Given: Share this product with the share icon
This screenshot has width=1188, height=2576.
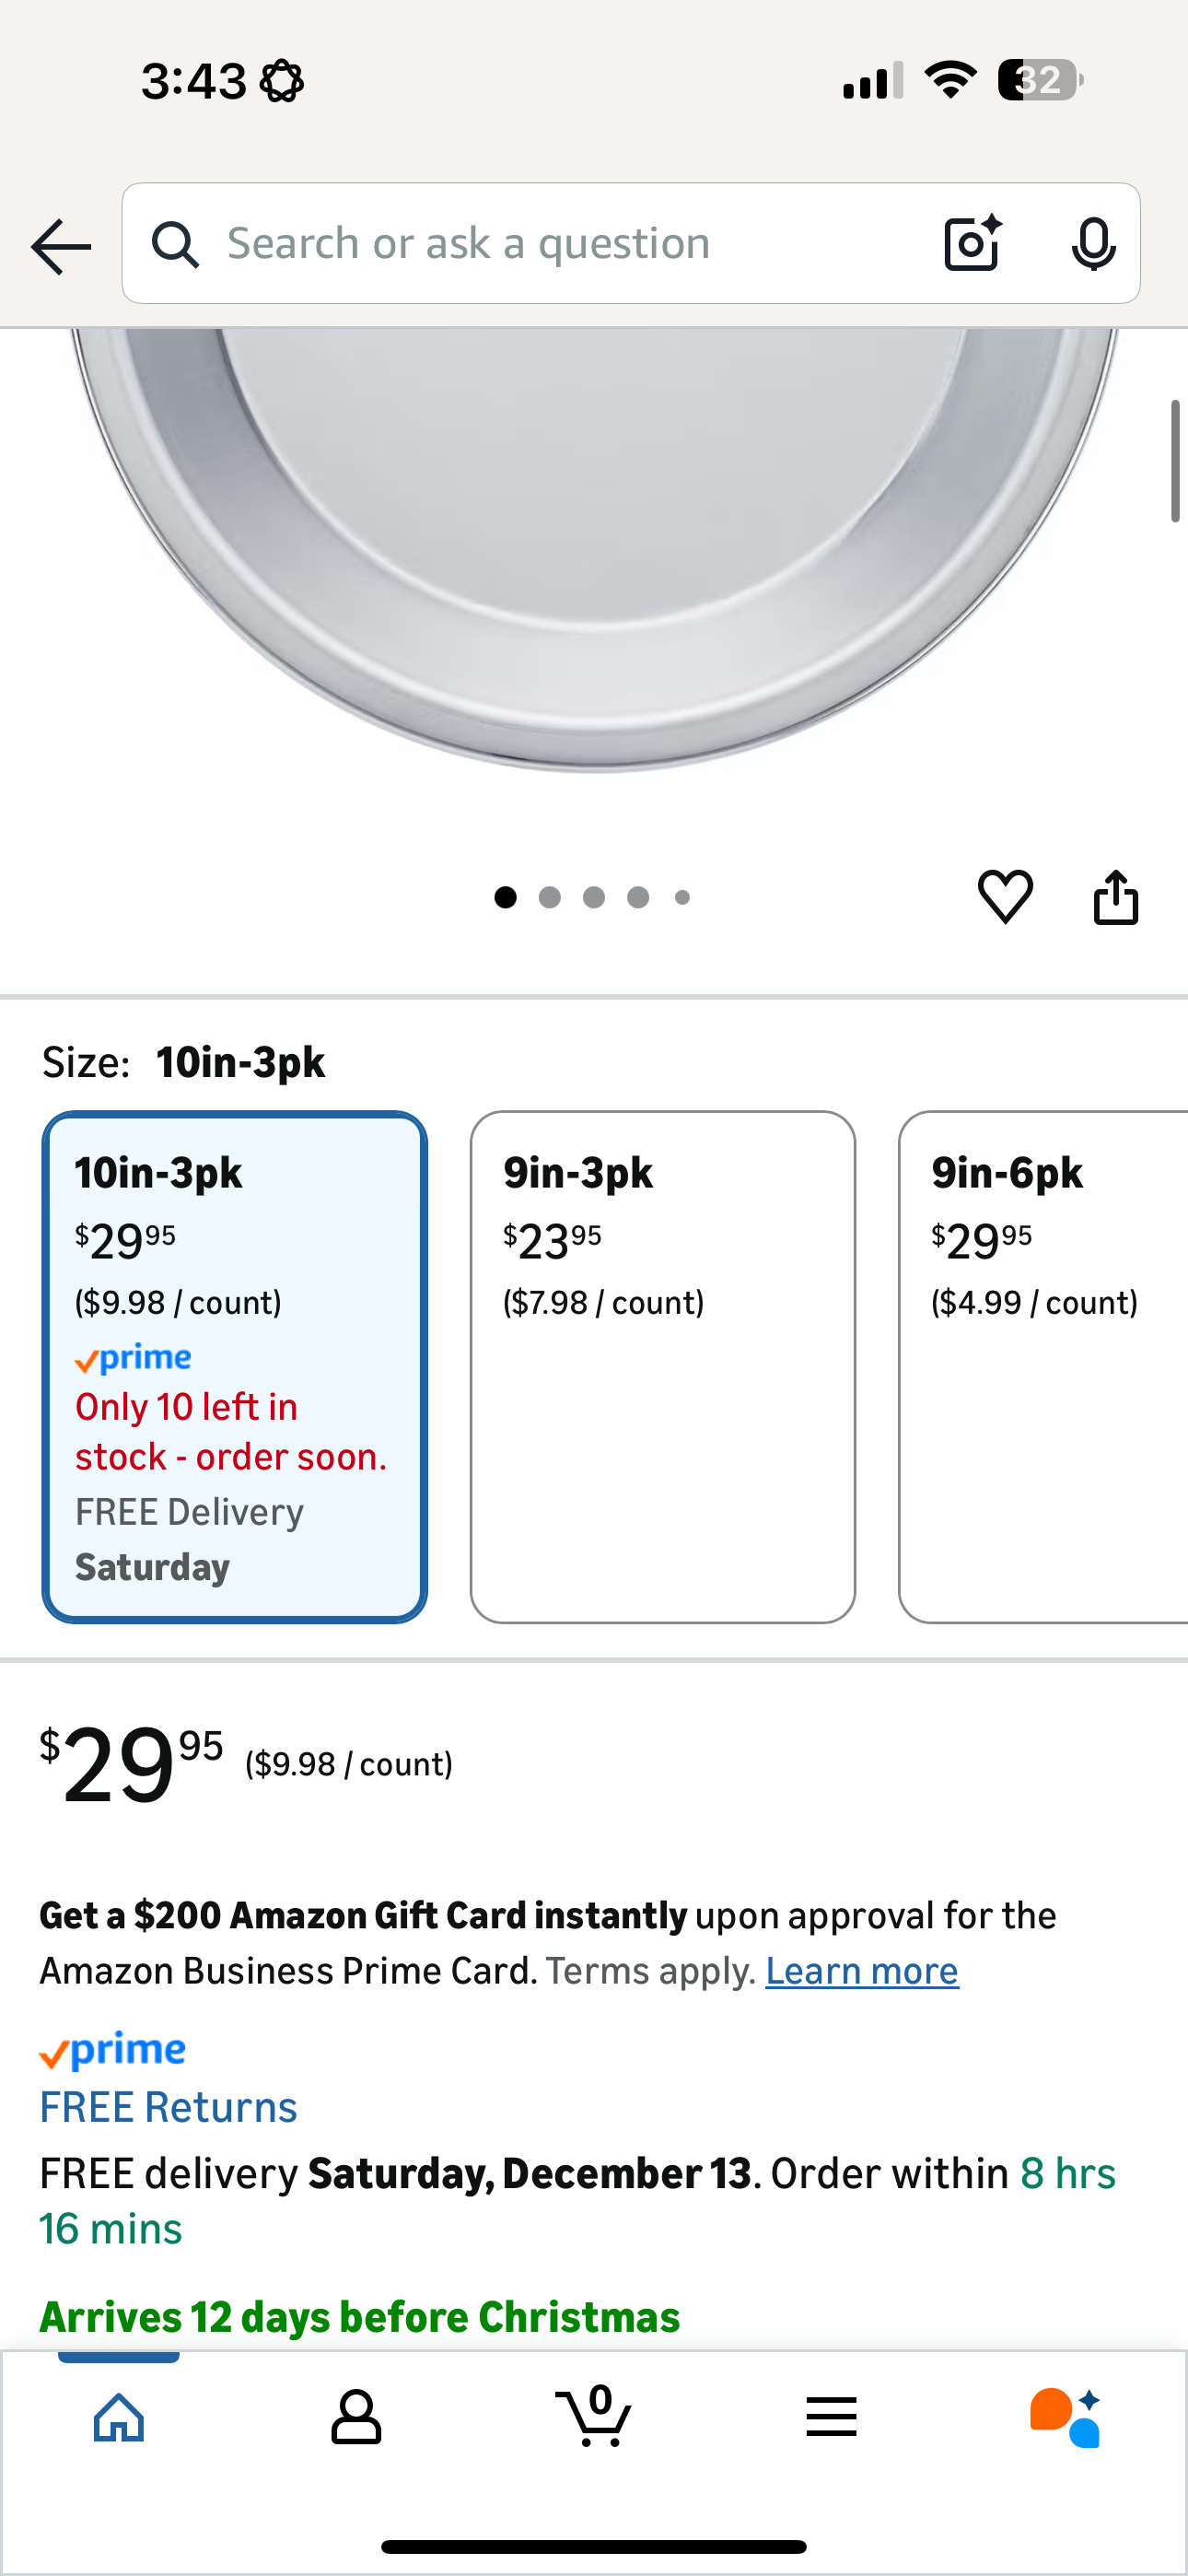Looking at the screenshot, I should click(1114, 896).
